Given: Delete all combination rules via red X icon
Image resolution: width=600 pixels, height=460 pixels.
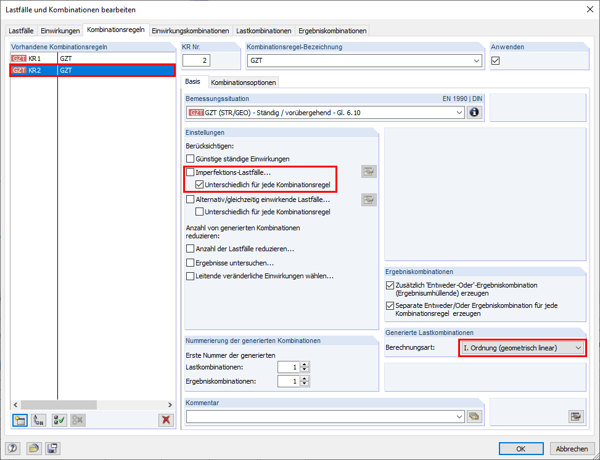Looking at the screenshot, I should point(166,420).
